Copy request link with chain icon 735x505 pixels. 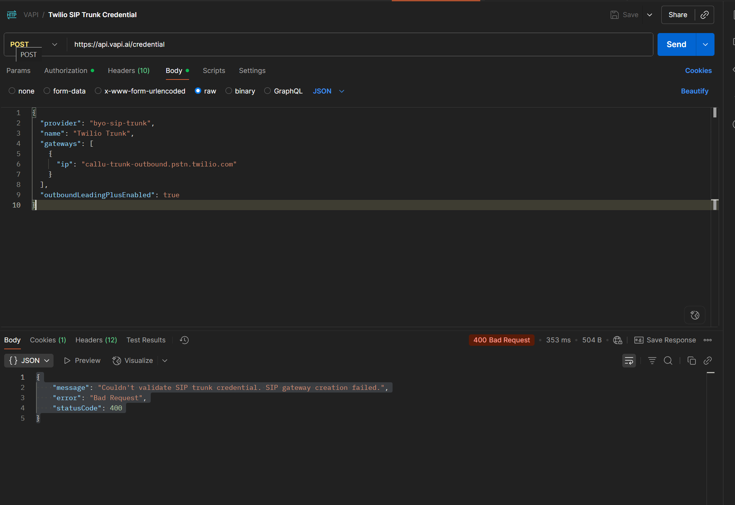(x=705, y=15)
